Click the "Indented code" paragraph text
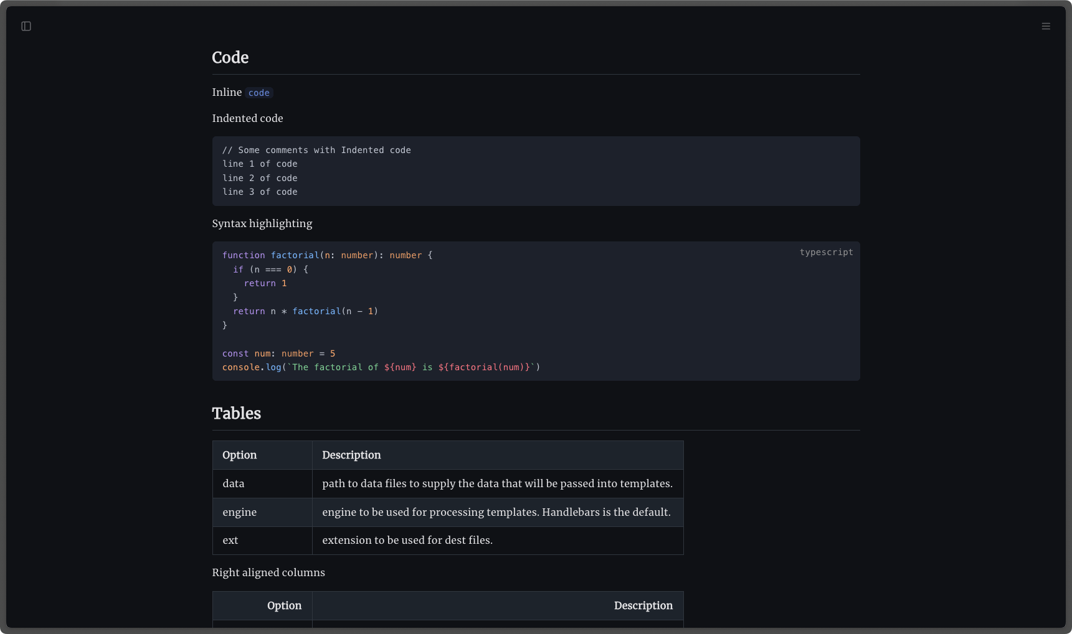The image size is (1072, 634). pos(247,118)
